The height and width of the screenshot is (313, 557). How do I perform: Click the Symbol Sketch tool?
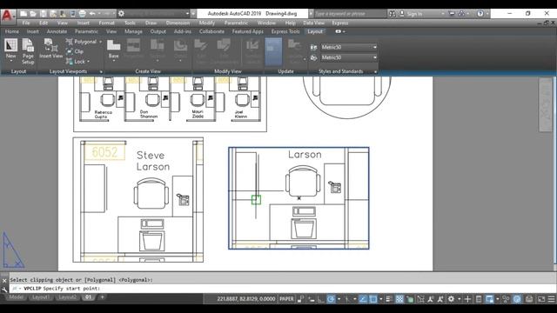coord(252,51)
